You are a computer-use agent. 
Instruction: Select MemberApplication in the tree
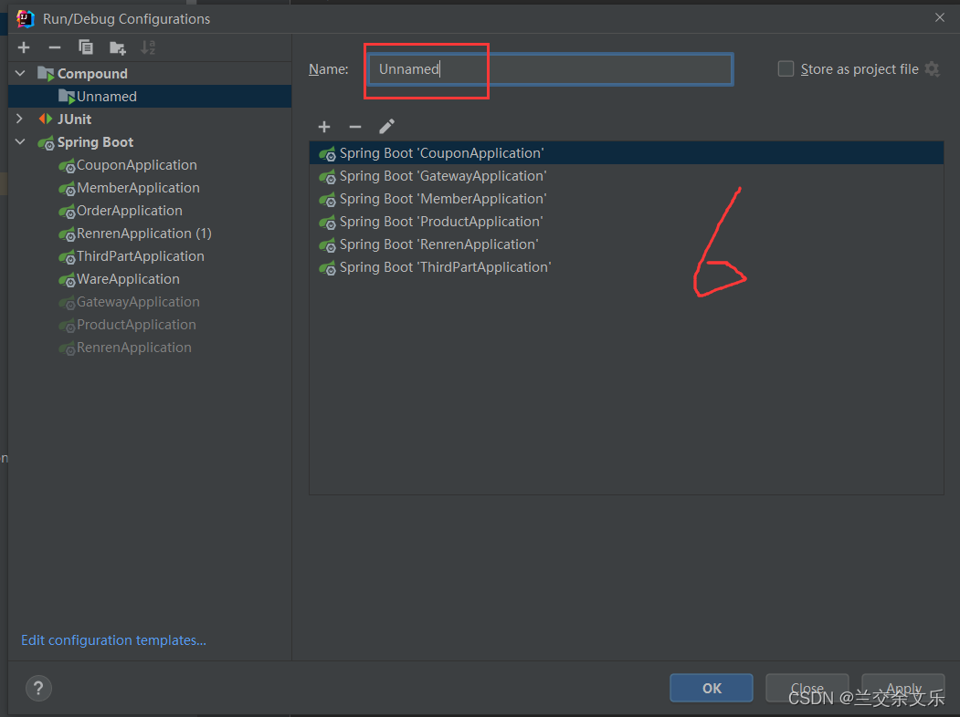[x=138, y=188]
